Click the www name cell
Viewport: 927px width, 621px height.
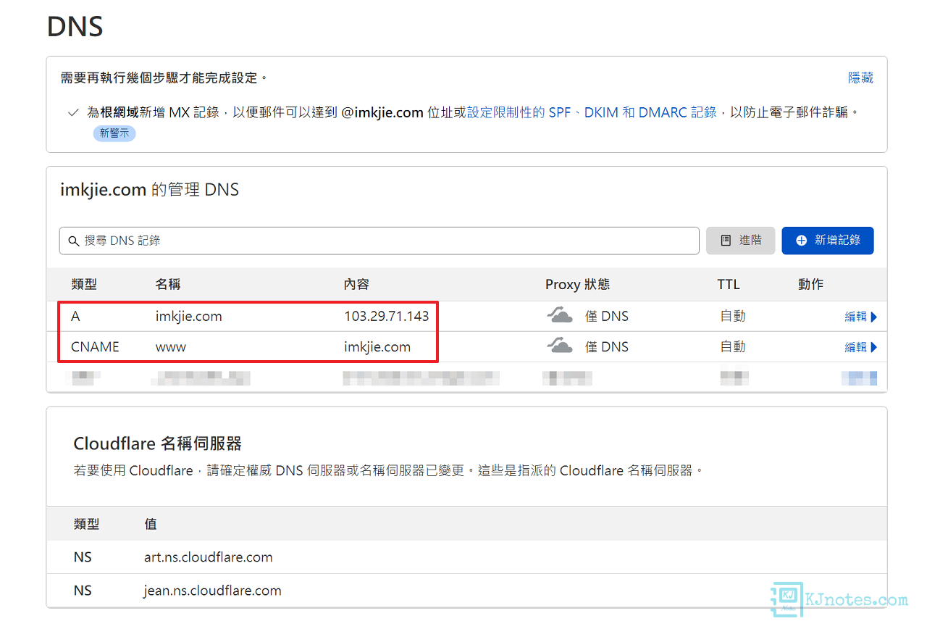tap(171, 347)
